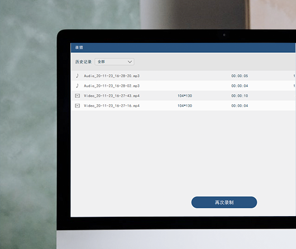Screen dimensions: 296x249
Task: Open the 全部 history filter dropdown
Action: pos(114,62)
